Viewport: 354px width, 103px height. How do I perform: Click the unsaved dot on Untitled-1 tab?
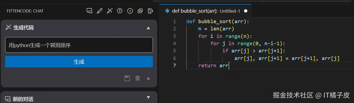pyautogui.click(x=246, y=11)
